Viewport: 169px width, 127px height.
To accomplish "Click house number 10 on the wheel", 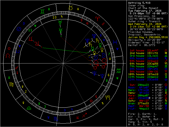I will 54,17.
